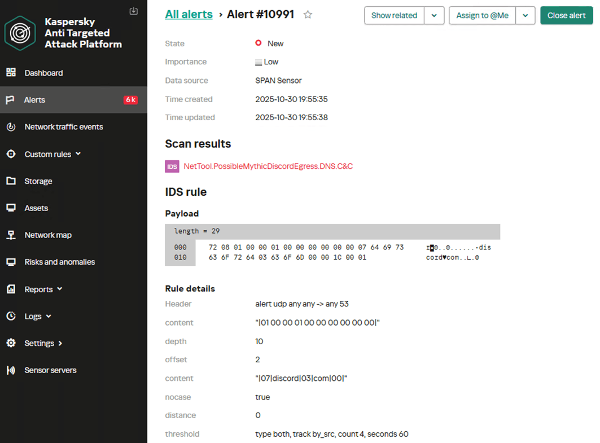Expand the Reports submenu
The height and width of the screenshot is (443, 600).
click(x=60, y=289)
